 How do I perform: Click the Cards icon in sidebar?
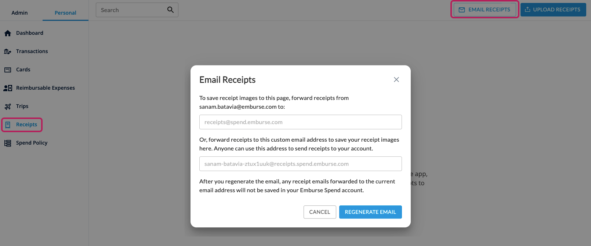8,70
